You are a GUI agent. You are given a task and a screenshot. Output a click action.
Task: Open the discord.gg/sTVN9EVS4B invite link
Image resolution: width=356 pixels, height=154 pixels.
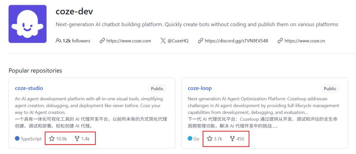pos(236,41)
